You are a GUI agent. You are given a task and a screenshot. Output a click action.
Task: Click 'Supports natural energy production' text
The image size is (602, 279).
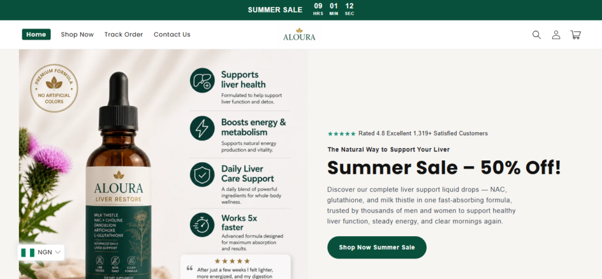point(249,147)
